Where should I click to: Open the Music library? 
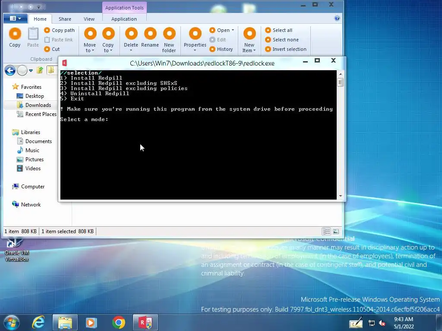[x=28, y=150]
